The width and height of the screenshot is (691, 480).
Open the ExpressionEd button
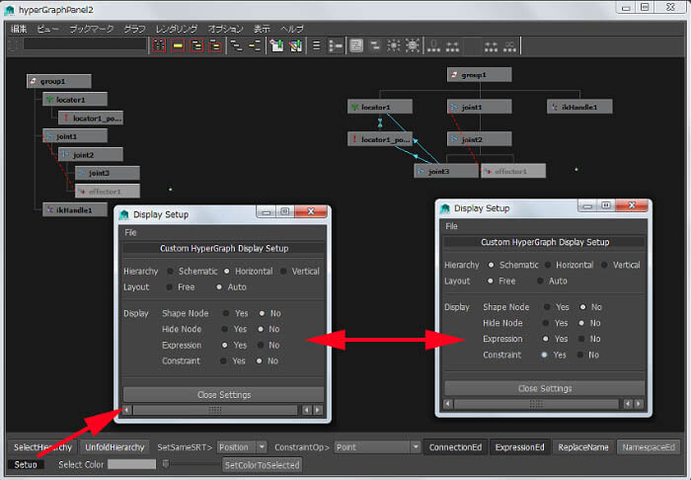point(519,447)
